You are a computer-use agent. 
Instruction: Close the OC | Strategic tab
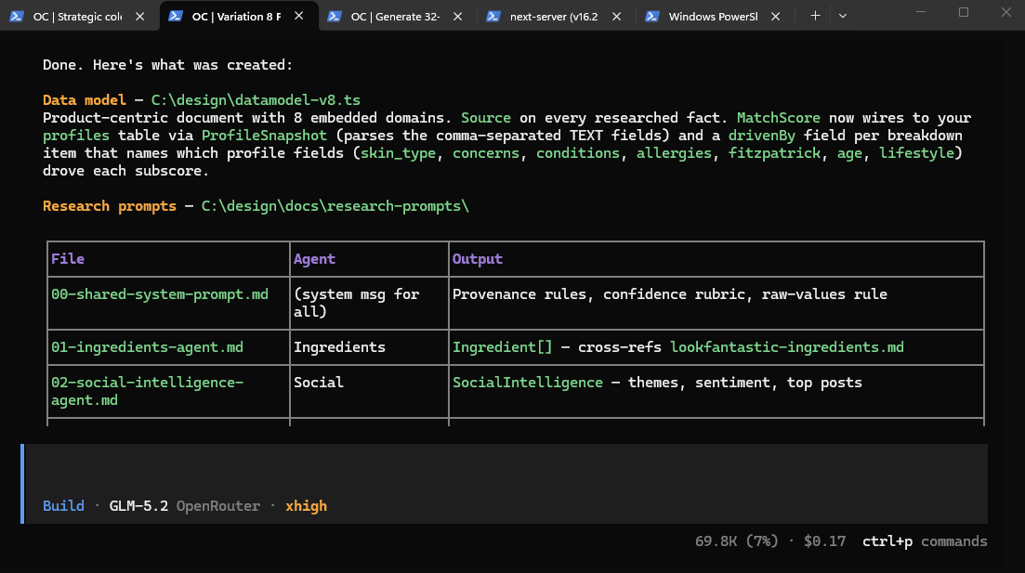140,17
